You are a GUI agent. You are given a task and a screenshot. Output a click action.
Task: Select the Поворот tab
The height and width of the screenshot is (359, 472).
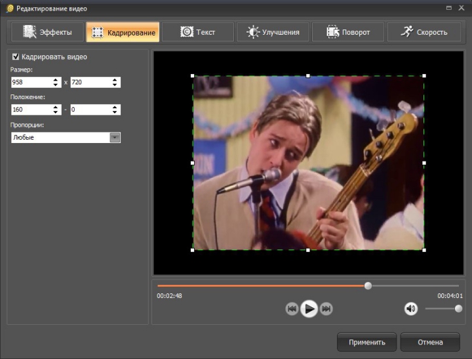348,32
